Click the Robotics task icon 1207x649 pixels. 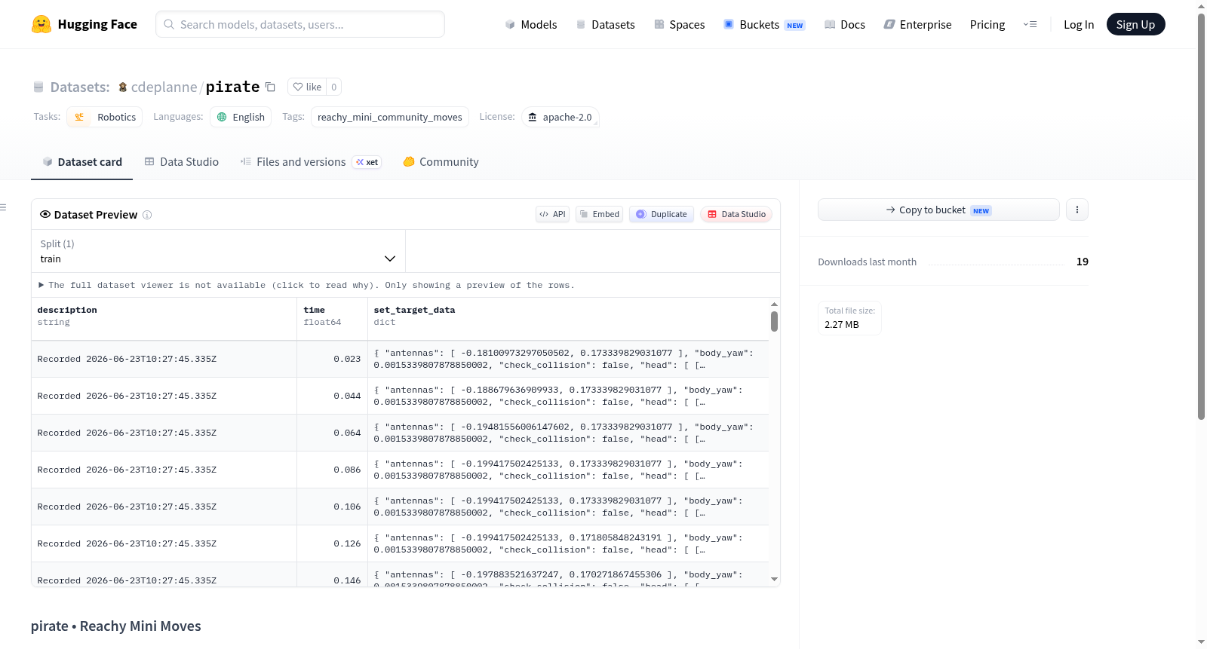[x=79, y=117]
